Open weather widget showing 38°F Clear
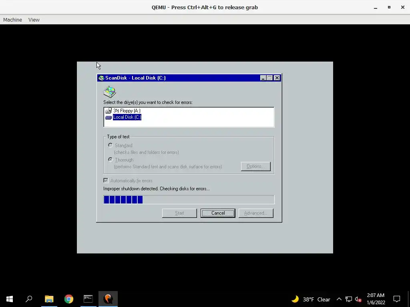410x307 pixels. click(x=311, y=299)
